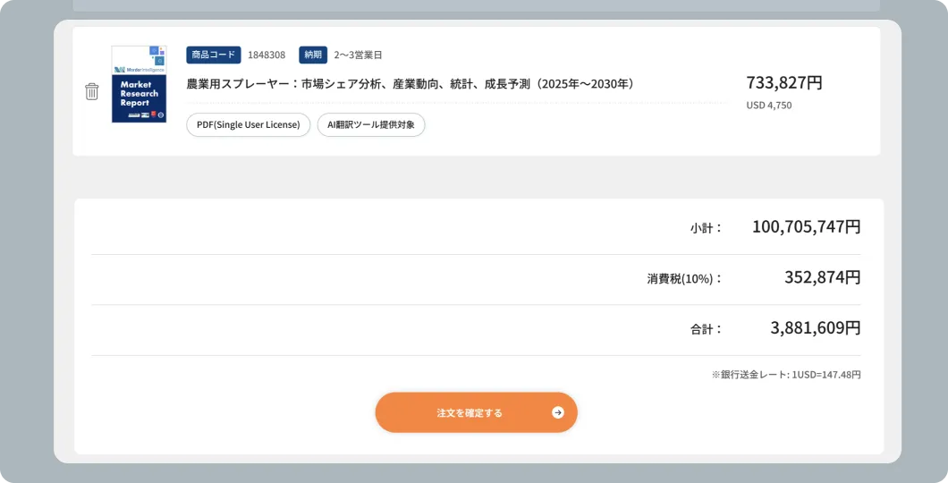The image size is (948, 483).
Task: Click the arrow icon inside the confirm order button
Action: pos(558,412)
